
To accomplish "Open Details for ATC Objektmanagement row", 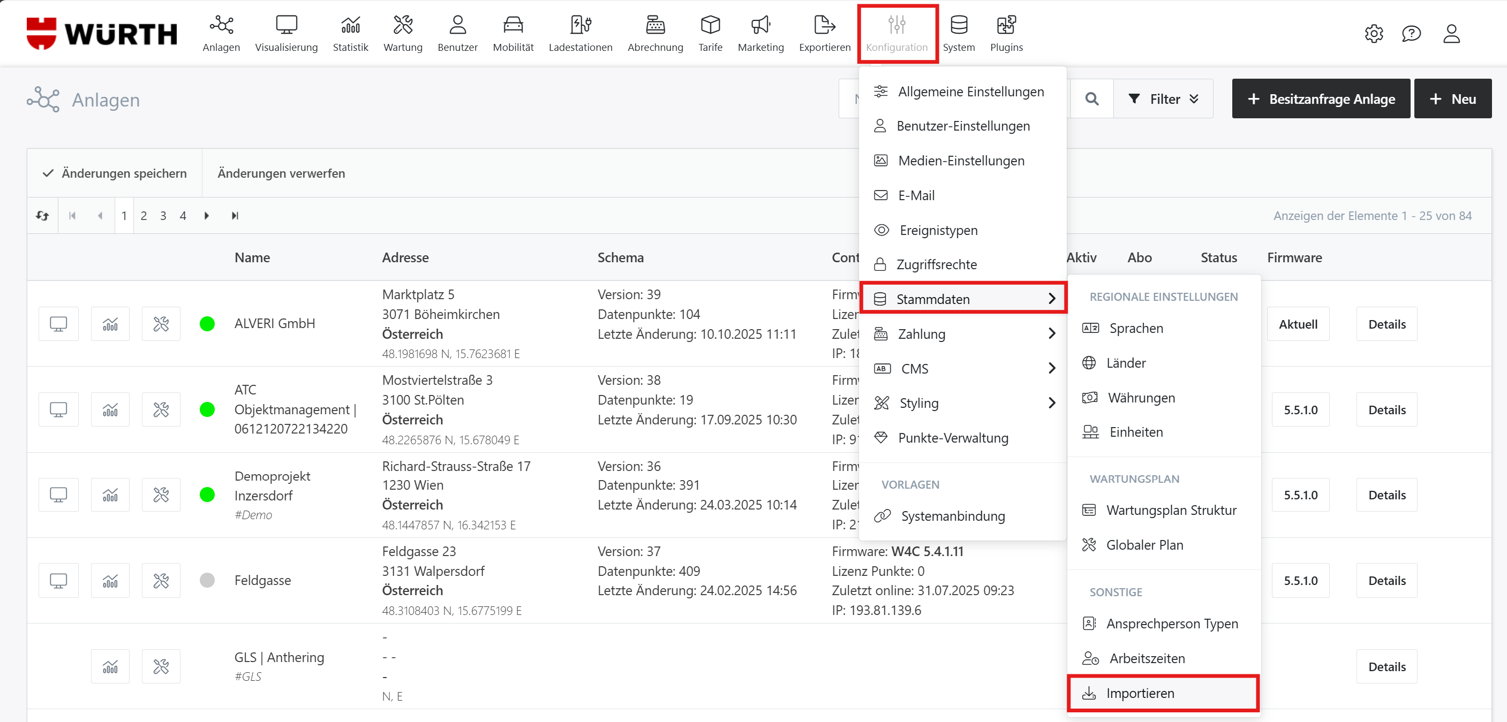I will (x=1386, y=410).
